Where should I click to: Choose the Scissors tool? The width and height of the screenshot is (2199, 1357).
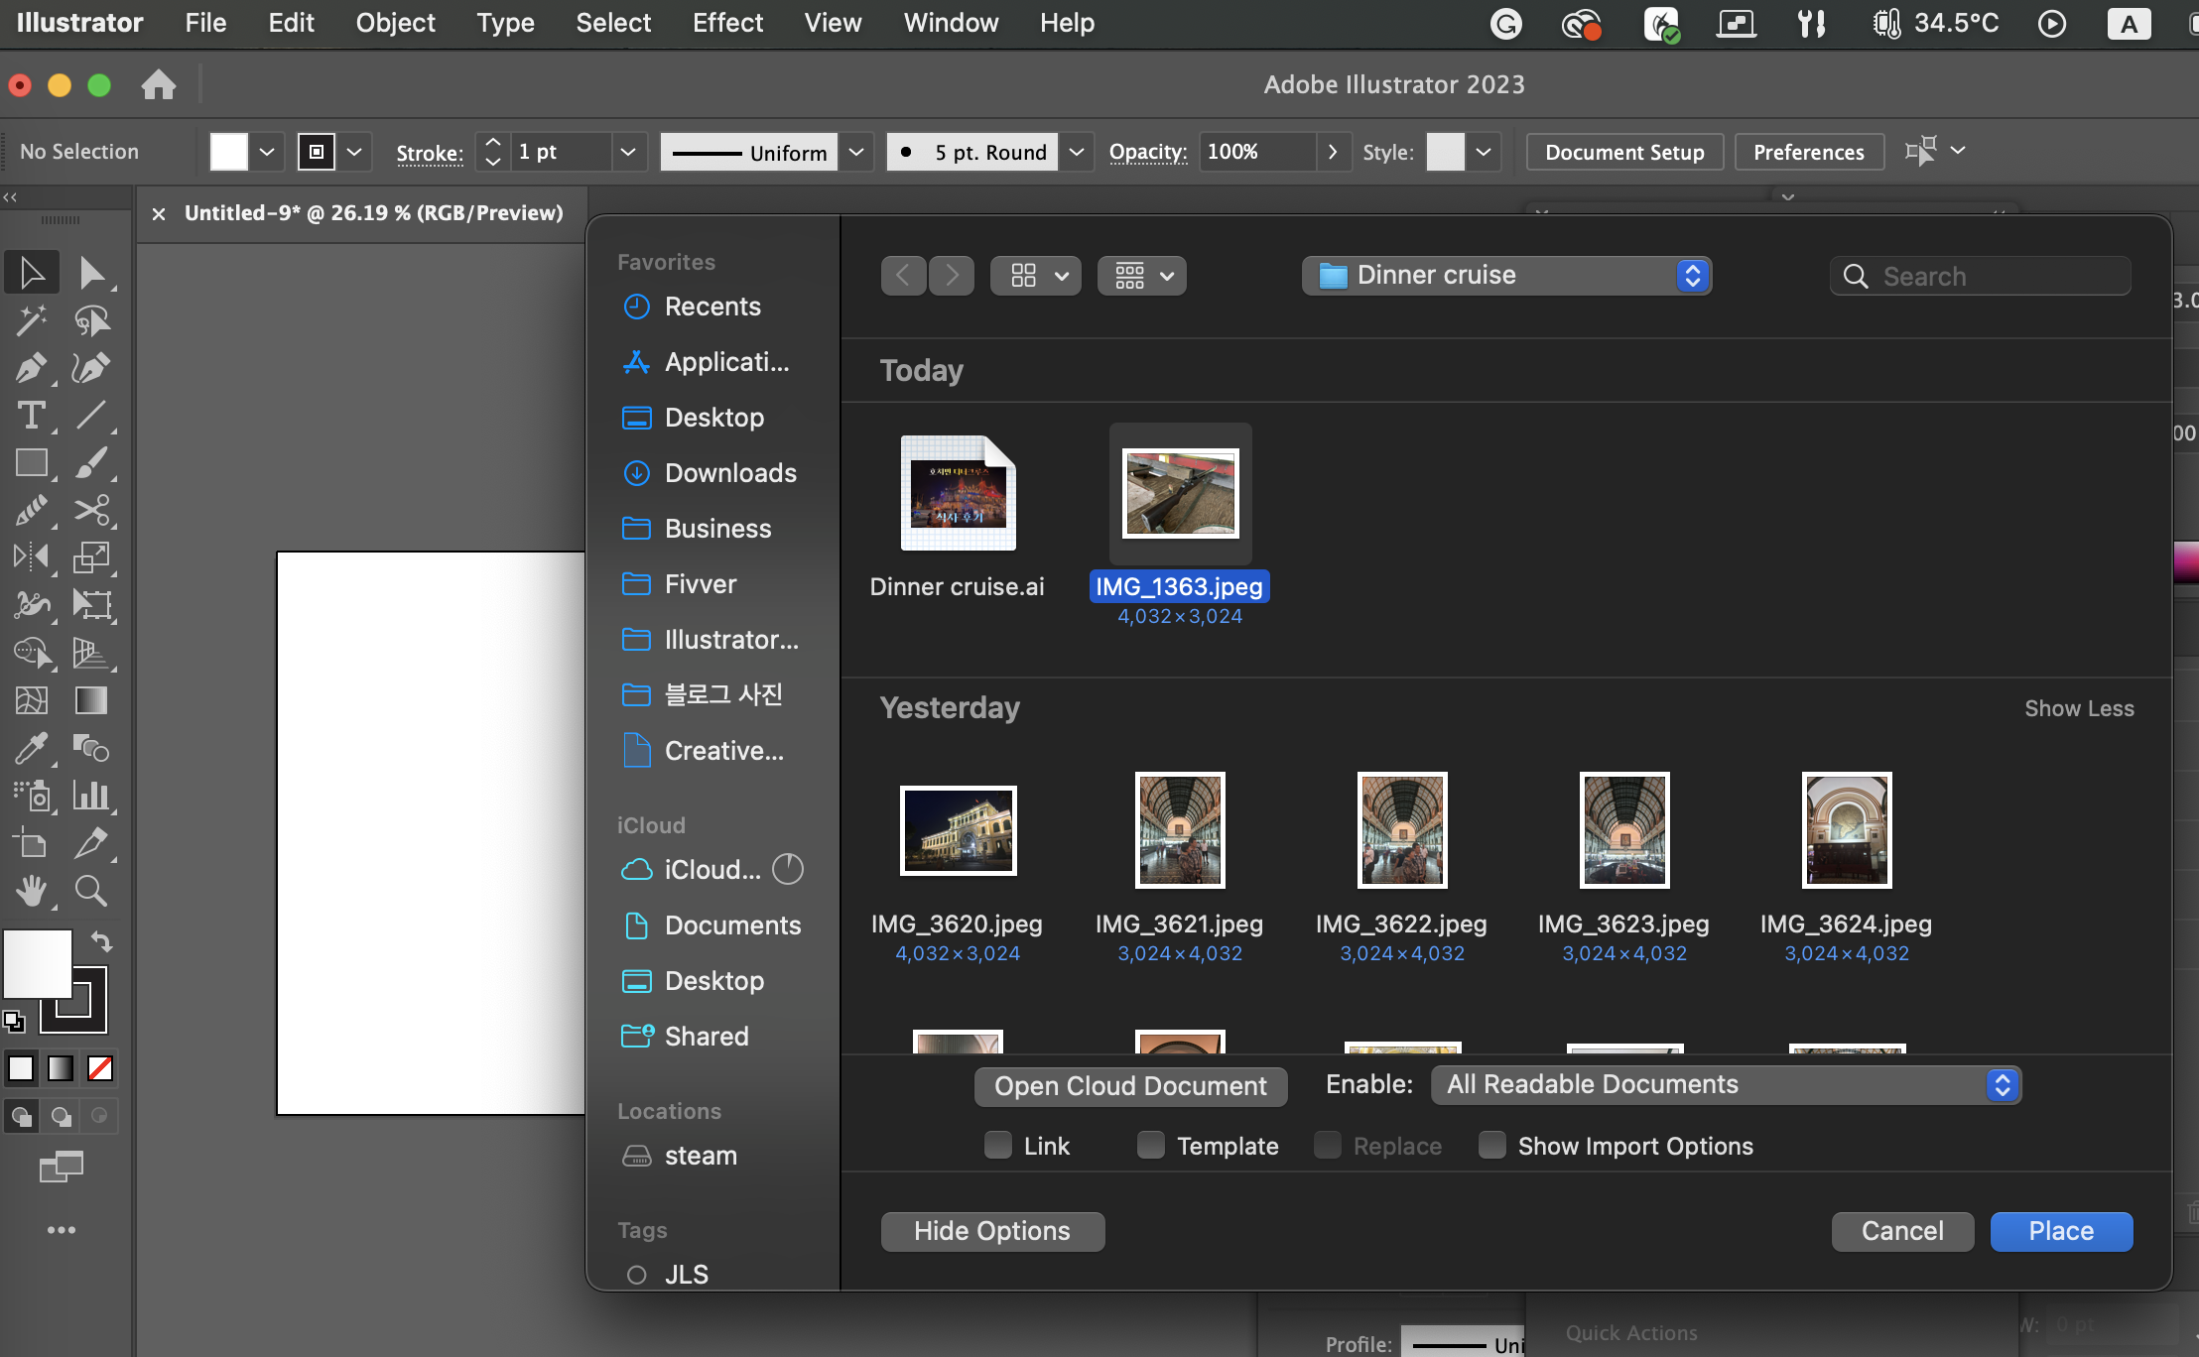[92, 511]
